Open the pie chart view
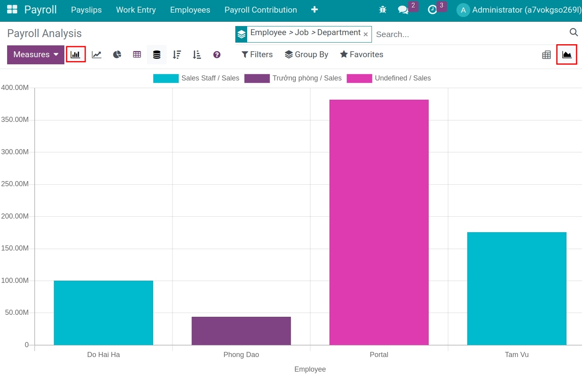This screenshot has height=374, width=582. pos(117,54)
